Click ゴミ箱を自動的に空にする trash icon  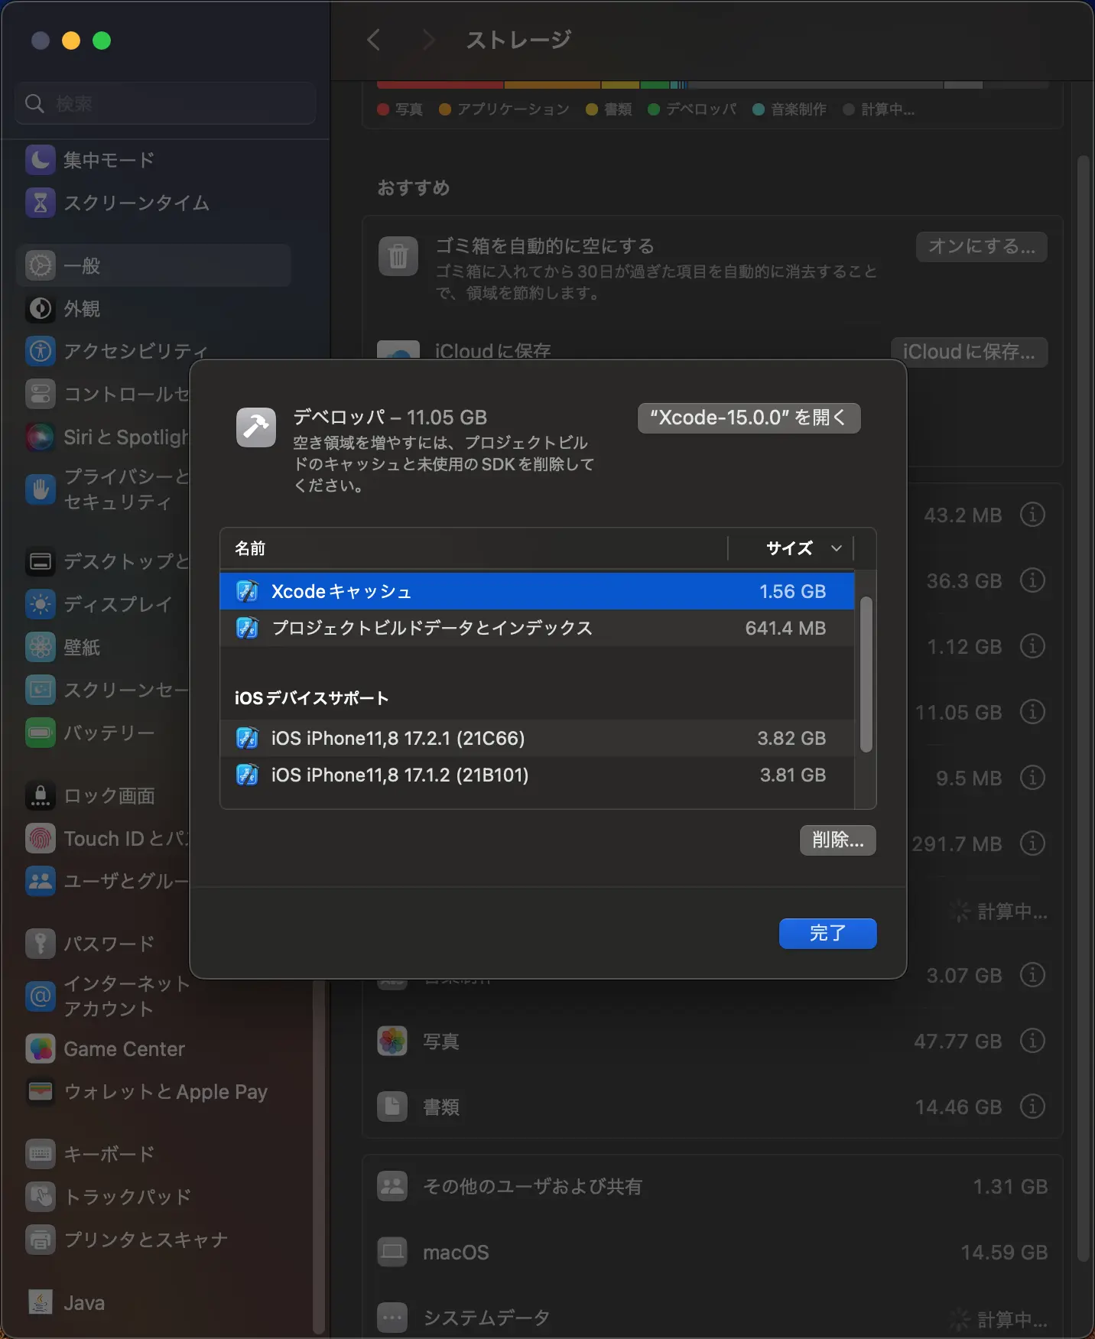click(398, 256)
